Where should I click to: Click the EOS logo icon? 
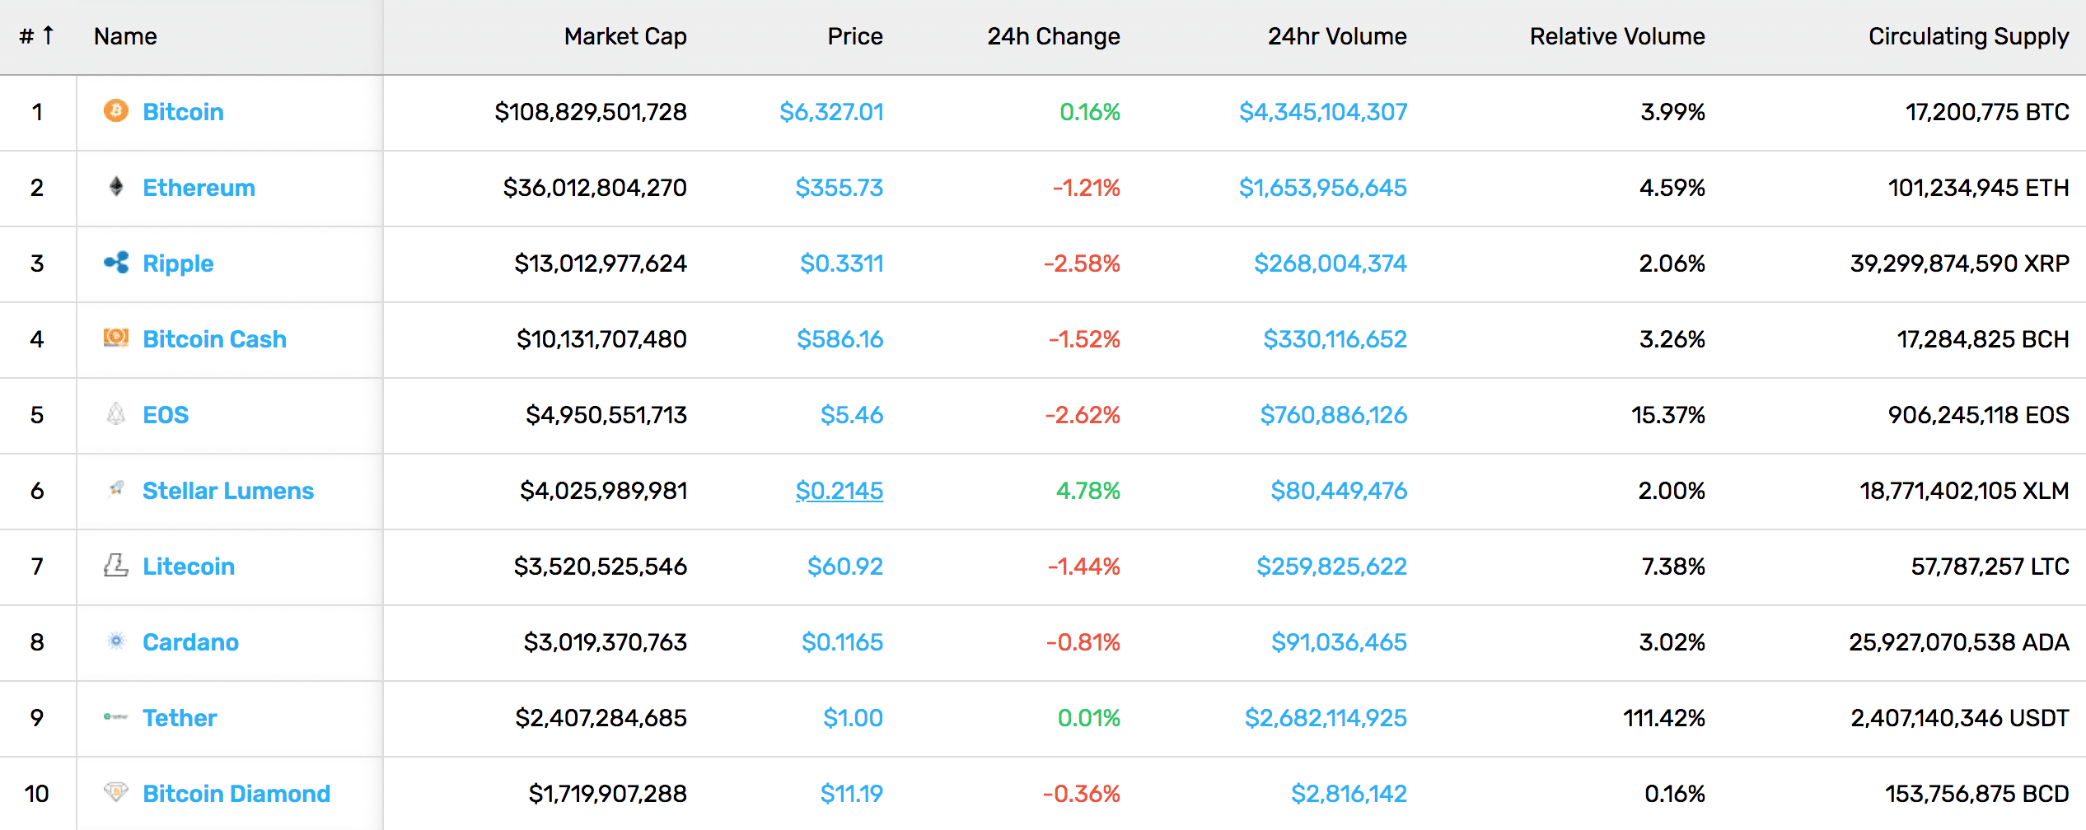[116, 413]
